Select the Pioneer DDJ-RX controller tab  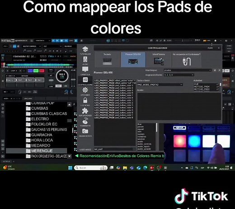(x=133, y=59)
